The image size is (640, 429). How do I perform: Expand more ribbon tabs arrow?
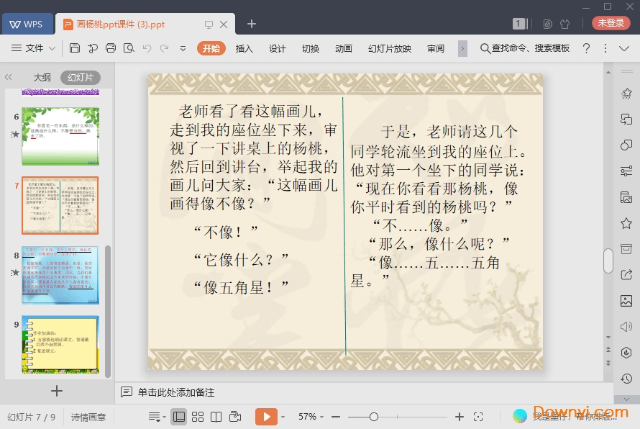462,48
